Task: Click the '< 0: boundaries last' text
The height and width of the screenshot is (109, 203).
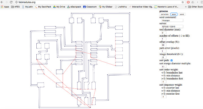Action: point(172,73)
